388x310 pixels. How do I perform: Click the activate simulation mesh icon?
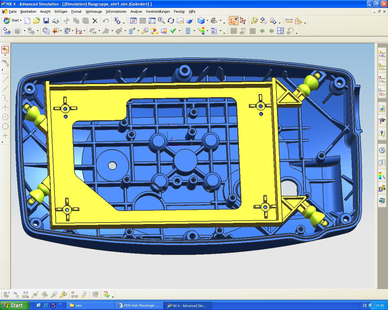click(7, 31)
